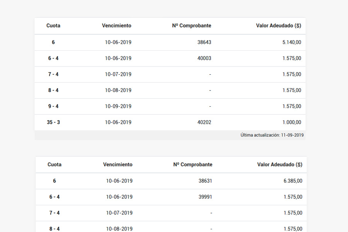This screenshot has height=232, width=348.
Task: Click Valor Adeudado header in the lower table
Action: [x=280, y=164]
